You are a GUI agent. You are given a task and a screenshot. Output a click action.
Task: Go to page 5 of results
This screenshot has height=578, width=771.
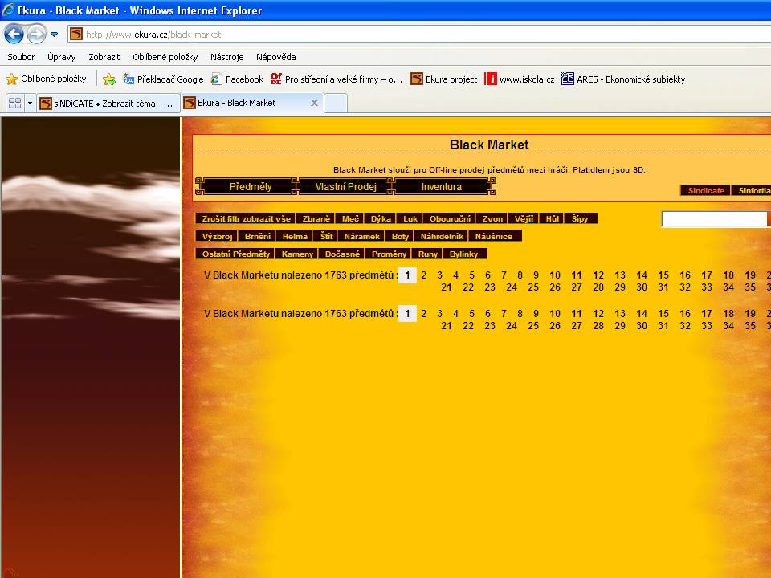point(471,275)
